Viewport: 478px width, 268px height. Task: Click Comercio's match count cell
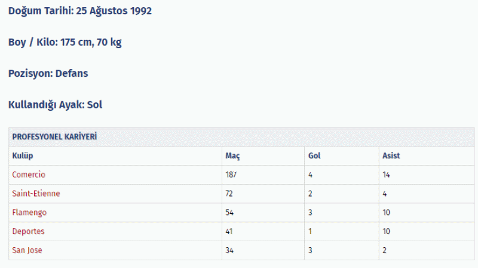click(263, 174)
